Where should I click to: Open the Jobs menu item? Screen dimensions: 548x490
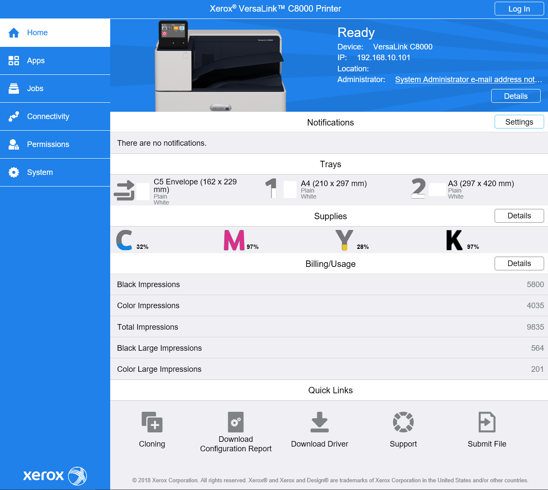point(55,89)
